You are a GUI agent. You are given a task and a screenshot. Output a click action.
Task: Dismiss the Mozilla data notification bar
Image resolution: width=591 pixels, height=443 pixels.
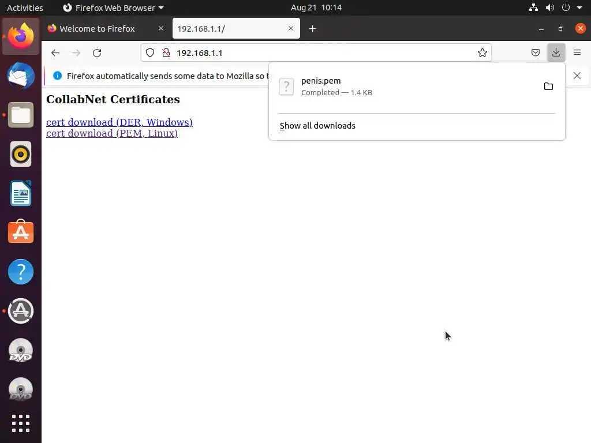coord(577,76)
